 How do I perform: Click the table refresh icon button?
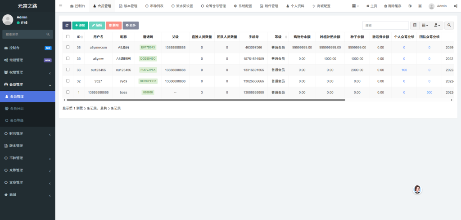[67, 26]
